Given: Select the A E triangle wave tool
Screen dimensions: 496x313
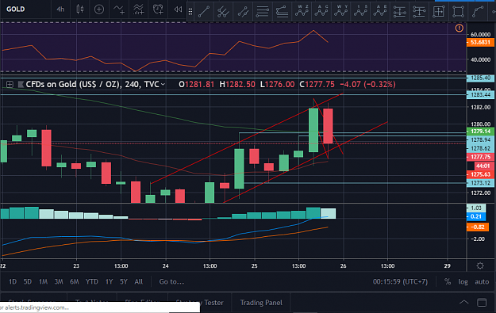Looking at the screenshot, I should [380, 11].
